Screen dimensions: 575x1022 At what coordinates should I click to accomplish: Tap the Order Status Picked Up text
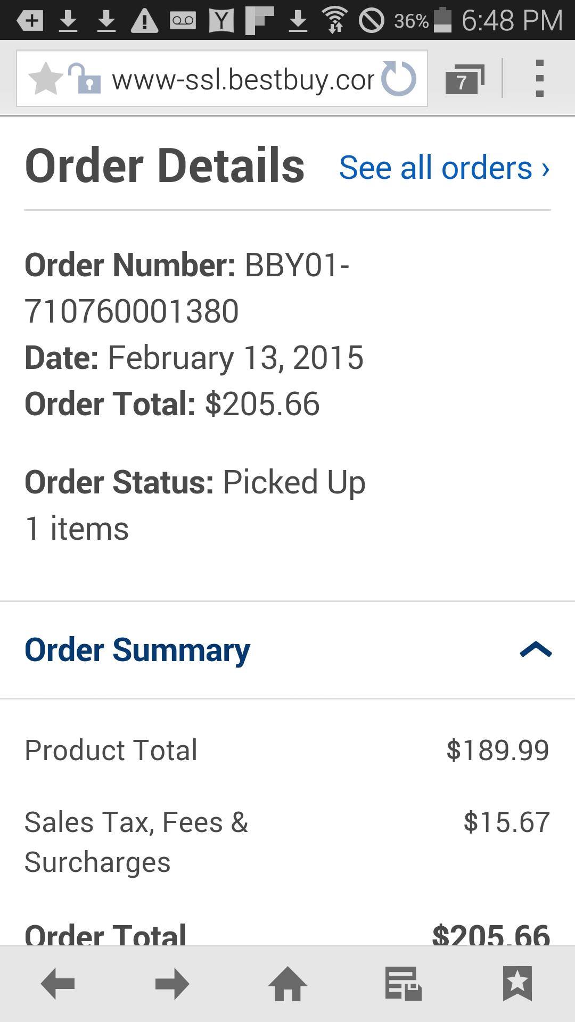[195, 482]
